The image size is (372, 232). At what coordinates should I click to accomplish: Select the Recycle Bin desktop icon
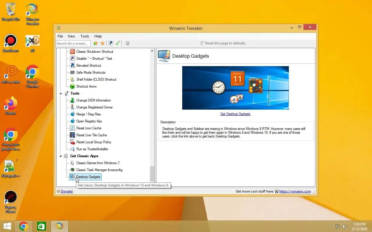[11, 12]
